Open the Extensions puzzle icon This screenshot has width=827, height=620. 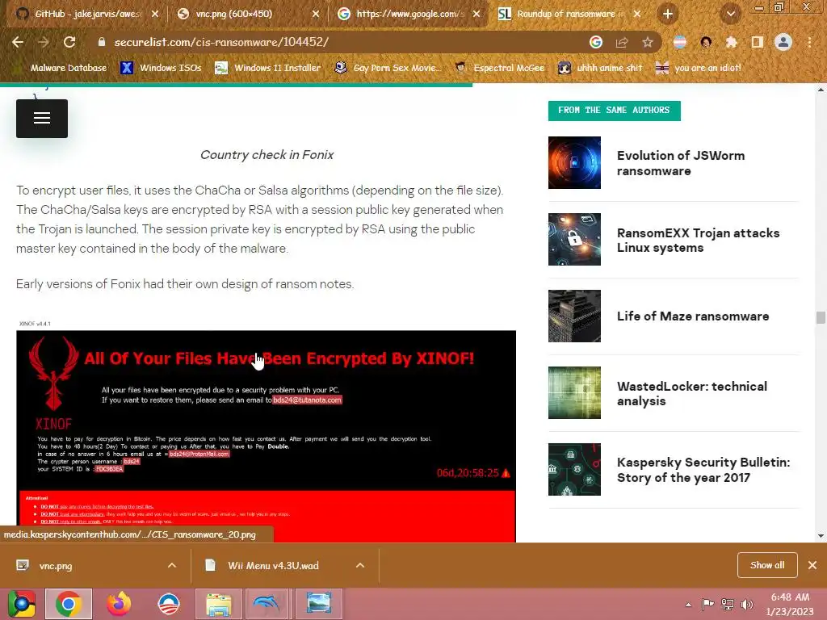pos(732,42)
